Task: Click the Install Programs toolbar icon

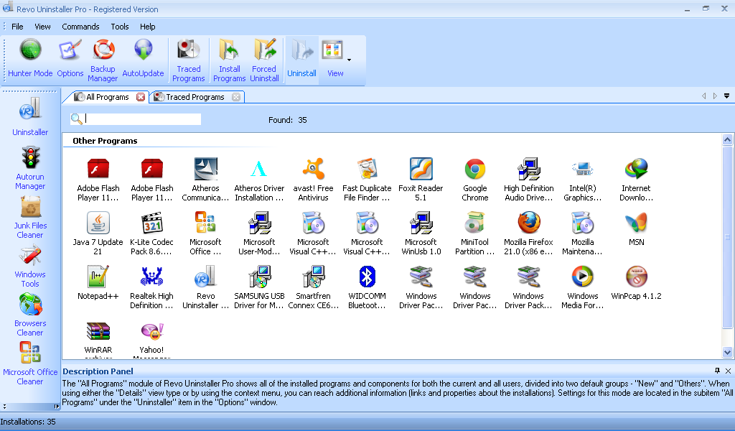Action: 229,61
